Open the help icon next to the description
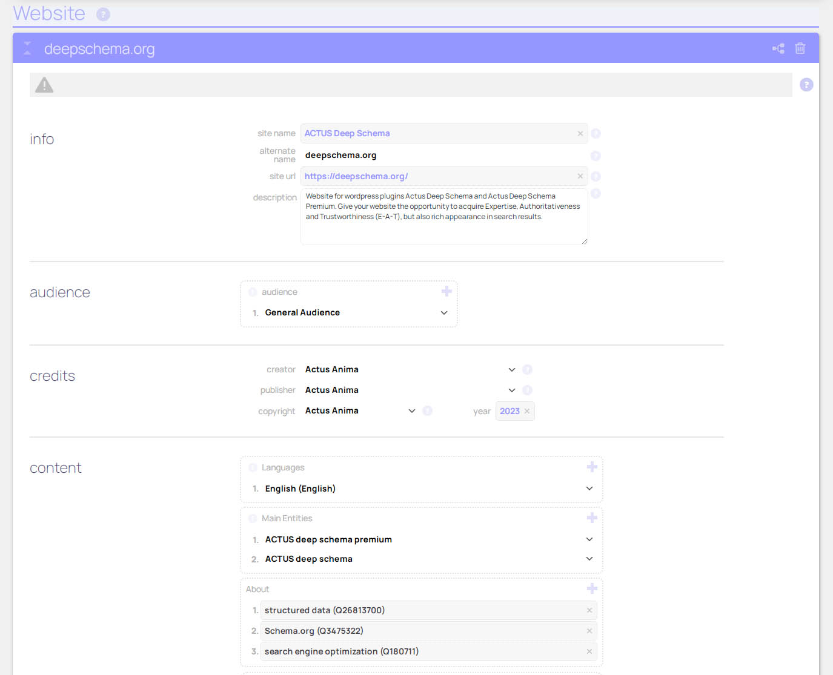Screen dimensions: 833x675 coord(596,193)
